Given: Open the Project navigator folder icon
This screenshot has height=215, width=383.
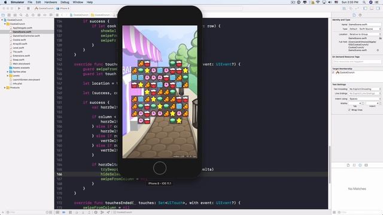Looking at the screenshot, I should 3,15.
